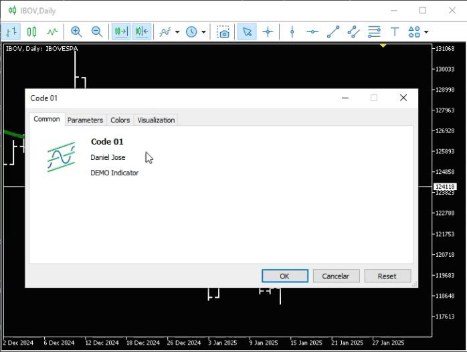Switch to line chart mode
Image resolution: width=467 pixels, height=352 pixels.
[52, 31]
